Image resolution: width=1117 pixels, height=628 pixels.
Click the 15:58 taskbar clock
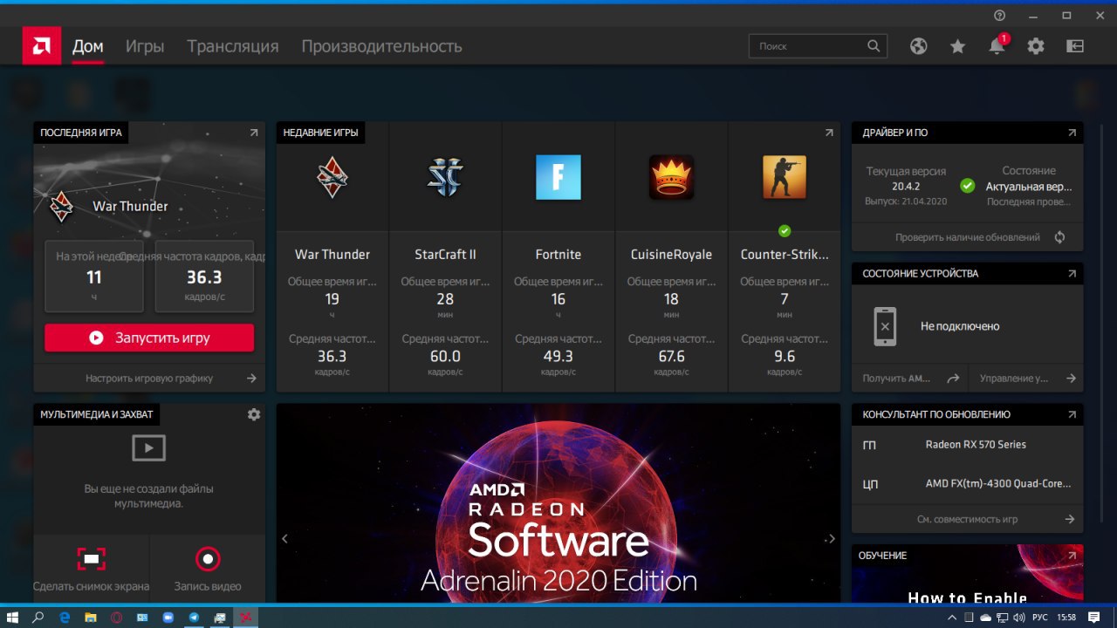tap(1066, 617)
